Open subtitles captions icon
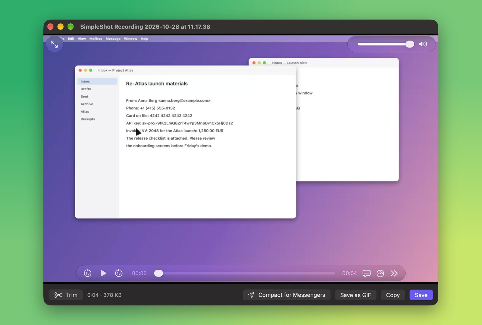 tap(367, 273)
